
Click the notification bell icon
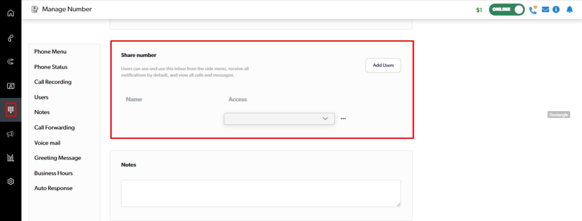point(569,9)
